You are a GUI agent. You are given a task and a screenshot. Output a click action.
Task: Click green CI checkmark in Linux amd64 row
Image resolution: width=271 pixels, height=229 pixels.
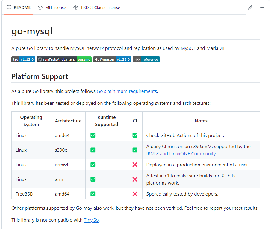pyautogui.click(x=135, y=136)
